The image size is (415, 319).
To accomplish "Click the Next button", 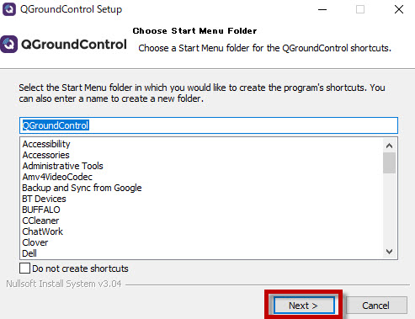I will [304, 306].
